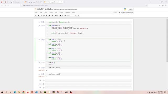This screenshot has height=94, width=168.
Task: Click the Python logo in the header
Action: tap(125, 9)
